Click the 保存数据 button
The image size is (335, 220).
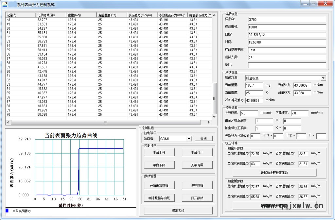pyautogui.click(x=197, y=185)
